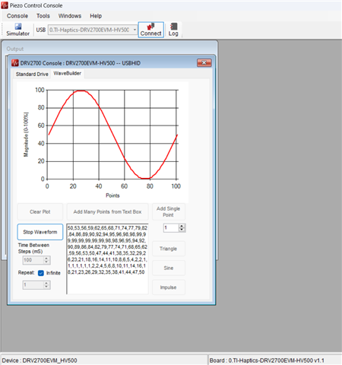Click the Output window title
The width and height of the screenshot is (342, 365).
15,49
